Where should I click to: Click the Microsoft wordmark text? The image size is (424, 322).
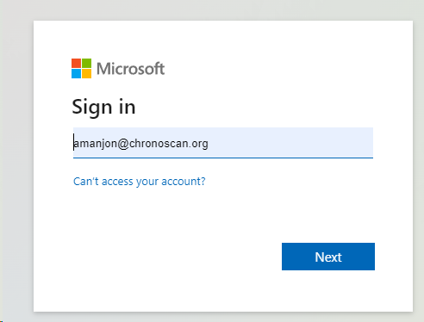point(130,69)
